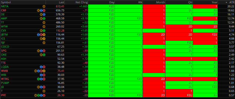Click the green dividend icon beside OKE
Image resolution: width=235 pixels, height=99 pixels.
point(44,55)
